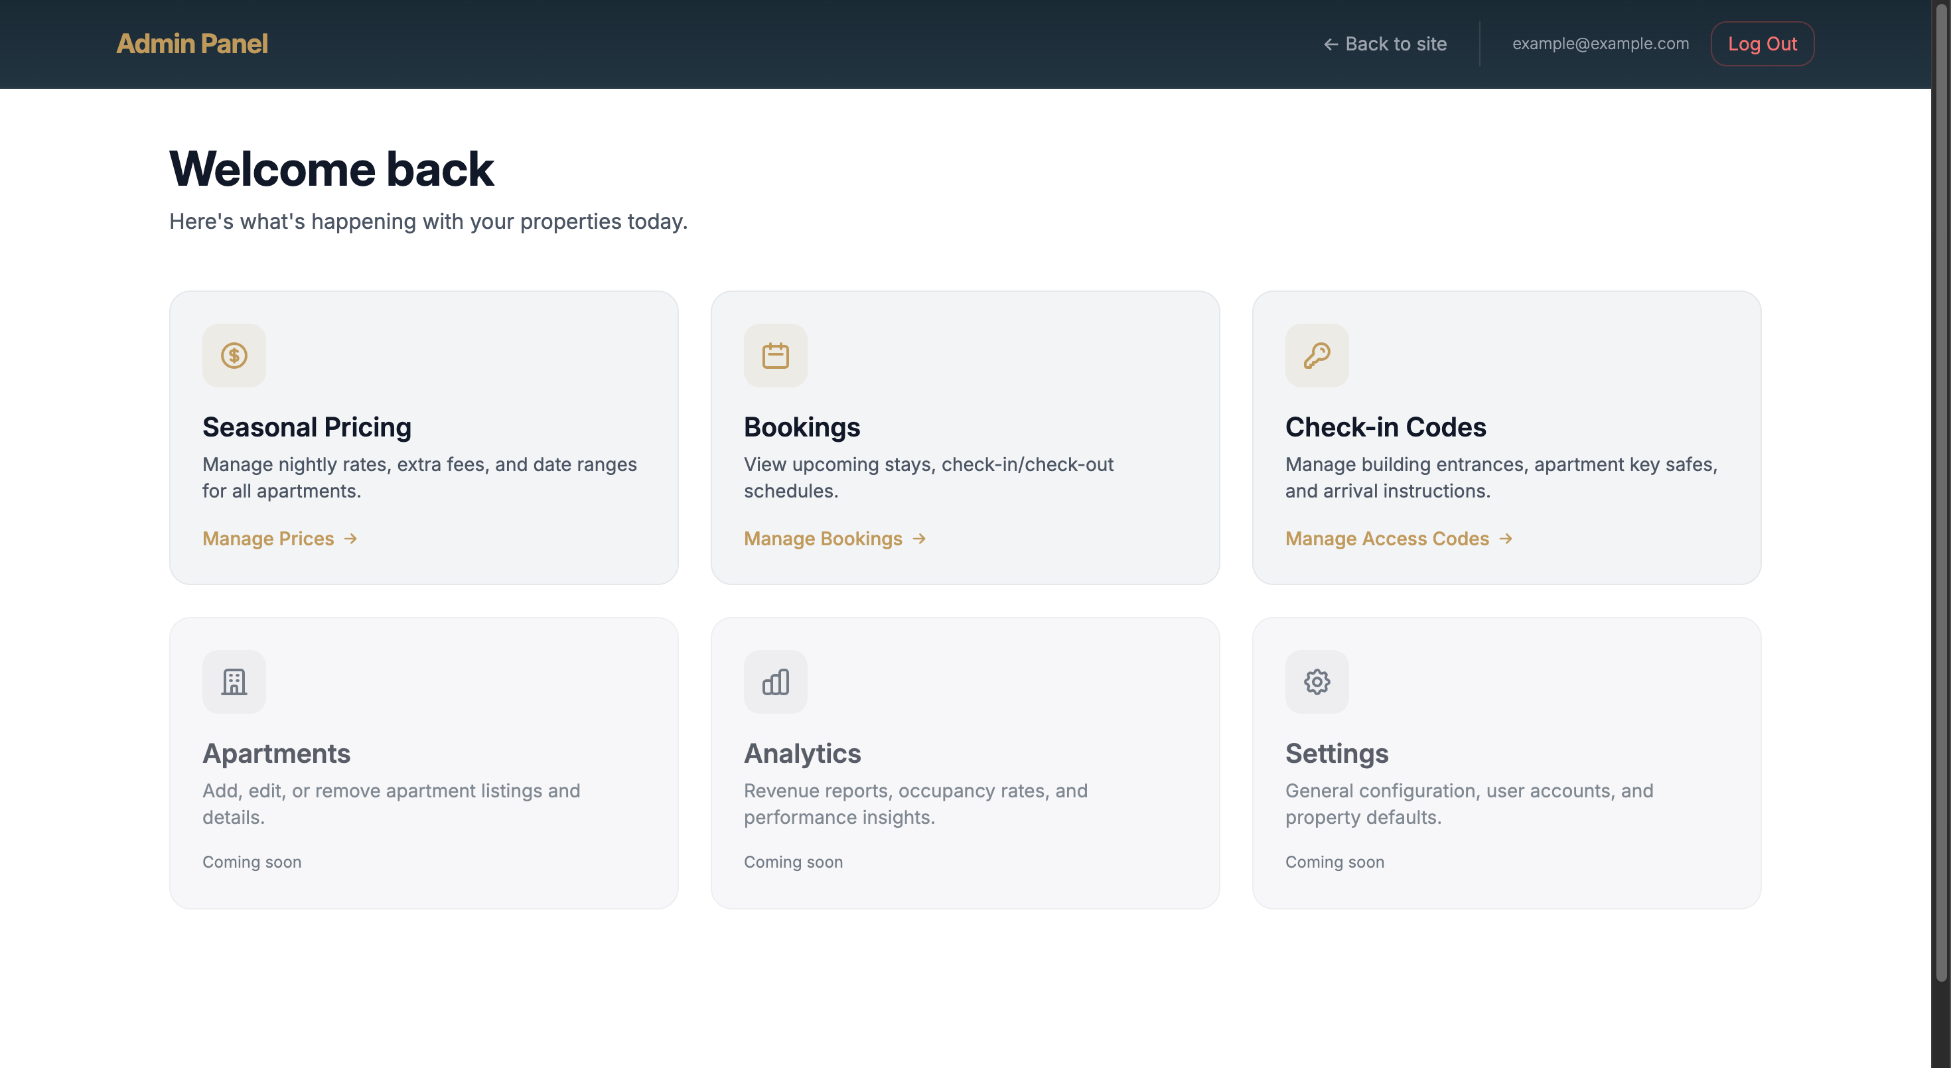The image size is (1951, 1068).
Task: Click the gear Settings icon
Action: tap(1317, 681)
